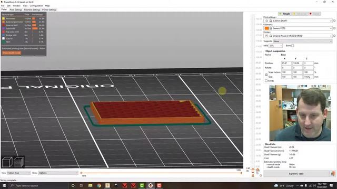
Task: Open Supports dropdown
Action: pos(303,41)
